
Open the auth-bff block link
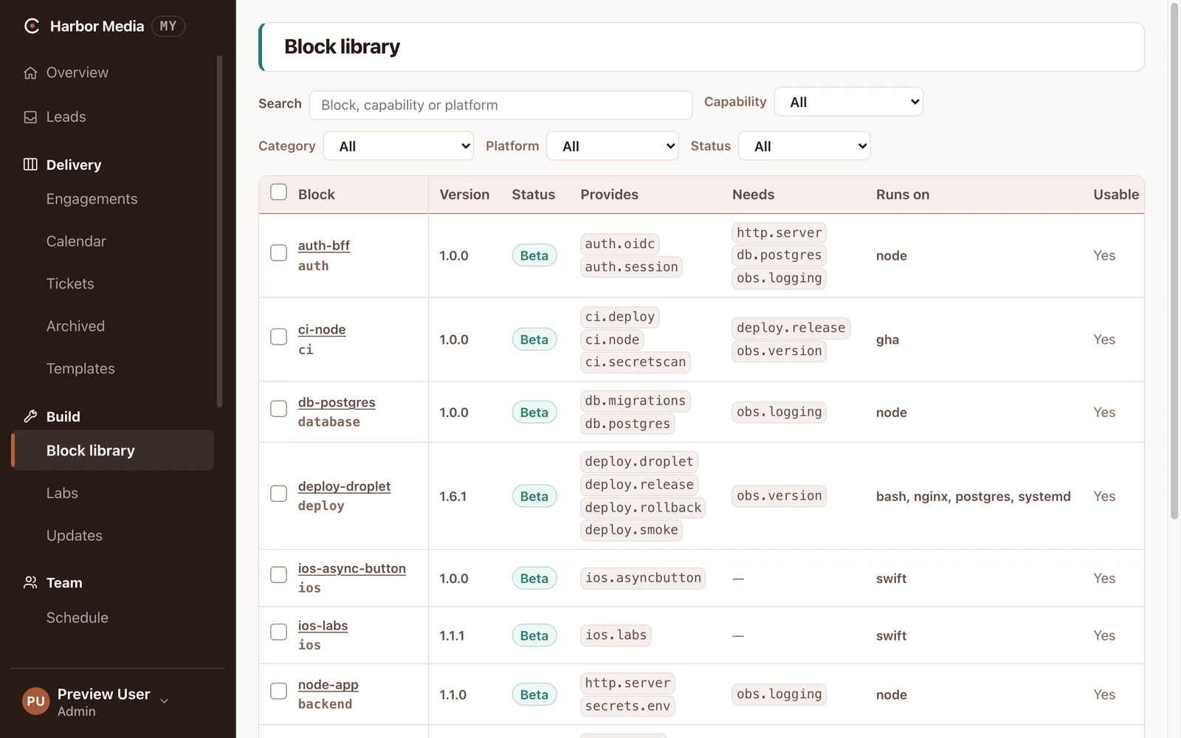point(323,246)
